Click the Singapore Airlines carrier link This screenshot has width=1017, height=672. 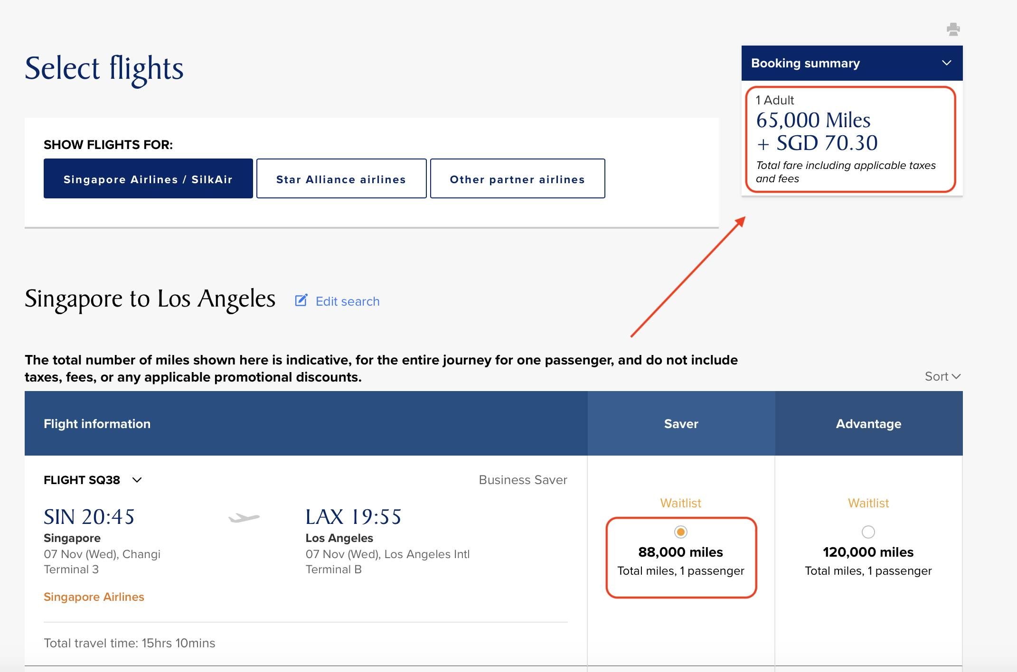[94, 597]
